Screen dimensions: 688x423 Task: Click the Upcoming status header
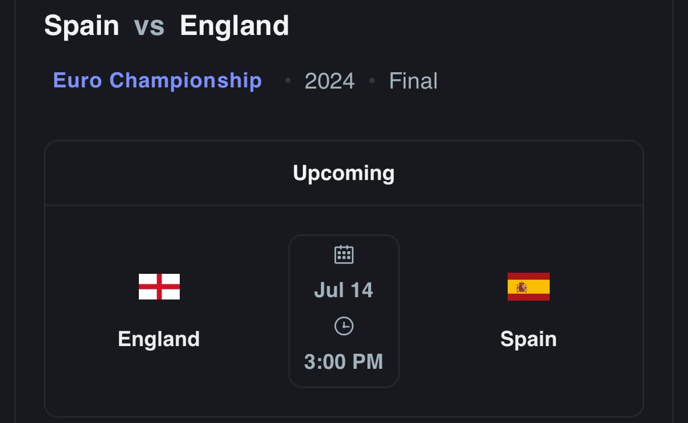click(x=344, y=173)
